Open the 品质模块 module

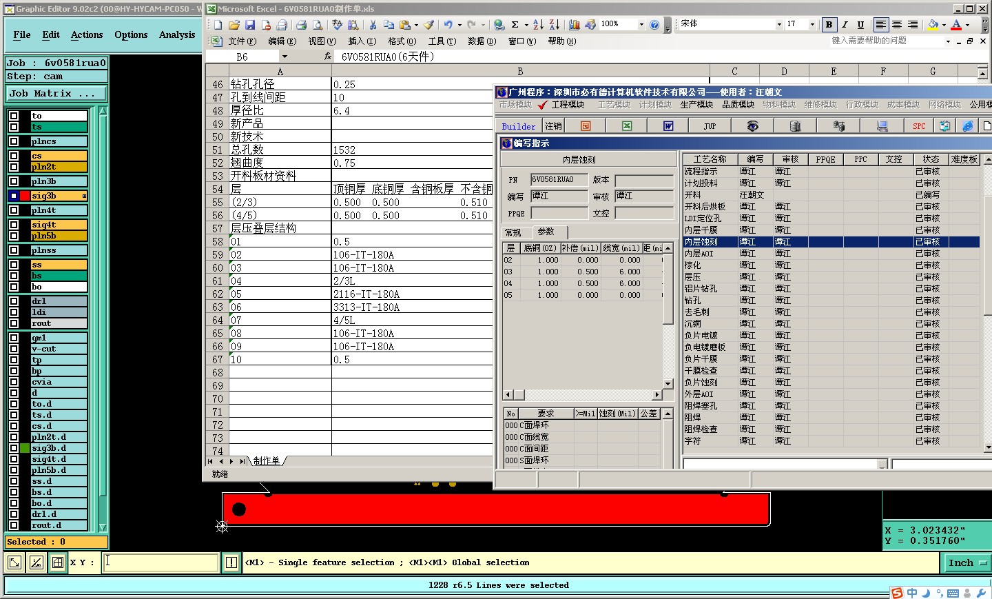pos(738,105)
